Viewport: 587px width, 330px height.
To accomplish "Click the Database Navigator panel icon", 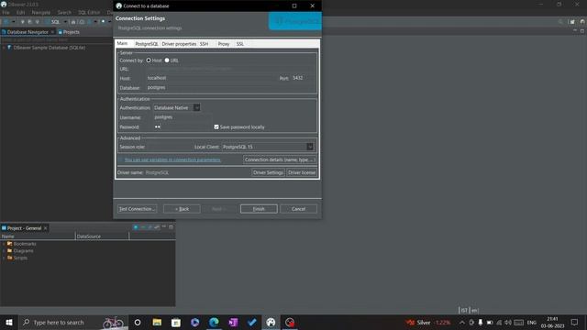I will (4, 32).
